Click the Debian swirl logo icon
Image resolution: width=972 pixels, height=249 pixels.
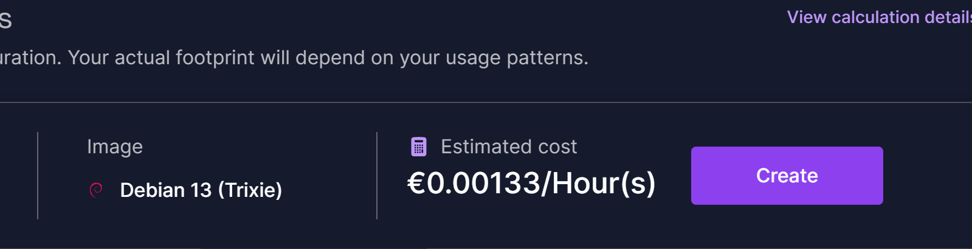96,190
